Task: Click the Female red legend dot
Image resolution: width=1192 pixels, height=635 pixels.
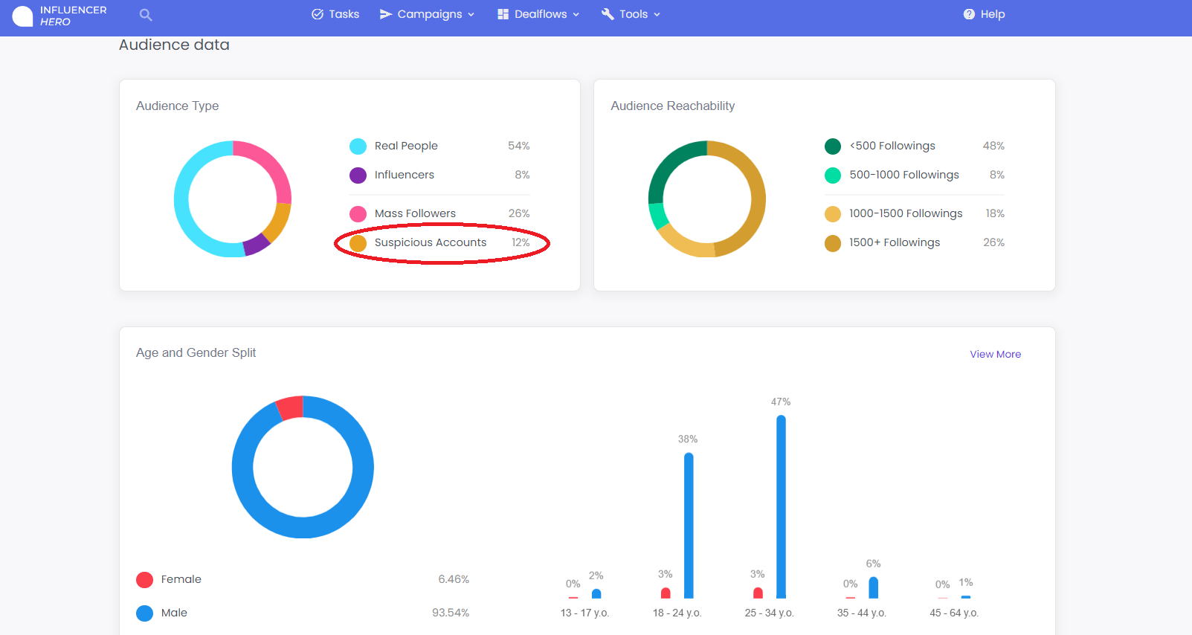Action: [x=144, y=580]
